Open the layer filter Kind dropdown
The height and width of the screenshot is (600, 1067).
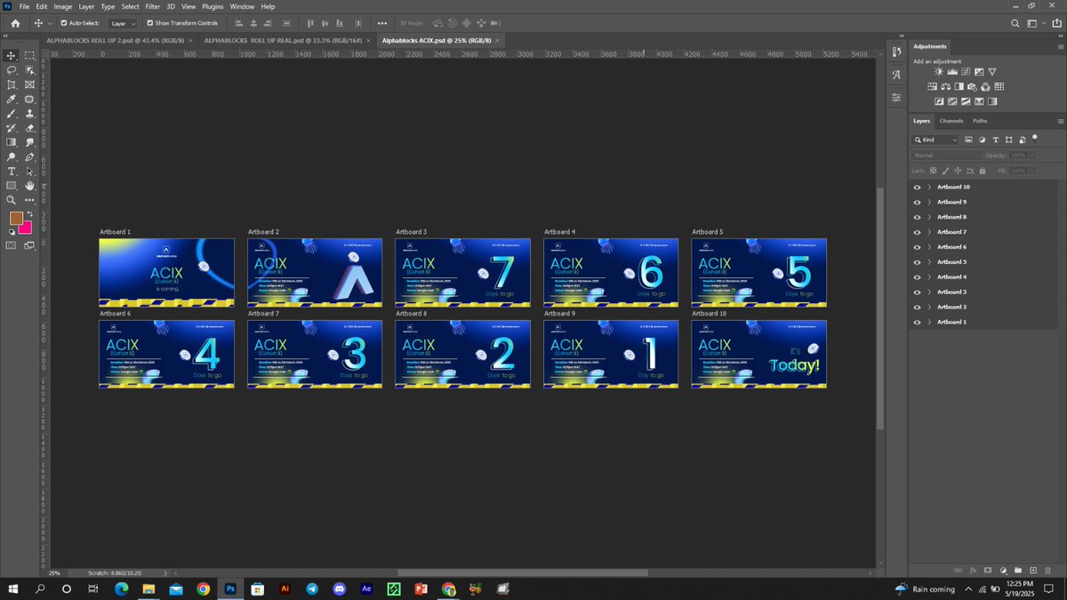tap(935, 140)
